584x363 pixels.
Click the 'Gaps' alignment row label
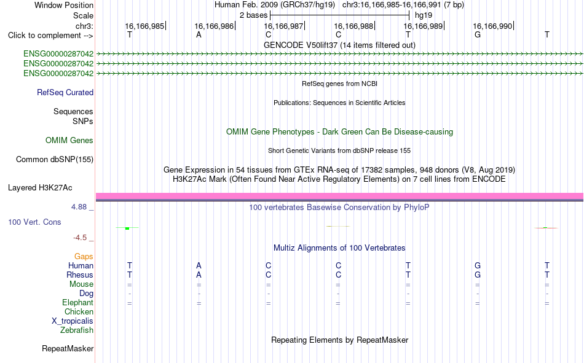point(84,256)
